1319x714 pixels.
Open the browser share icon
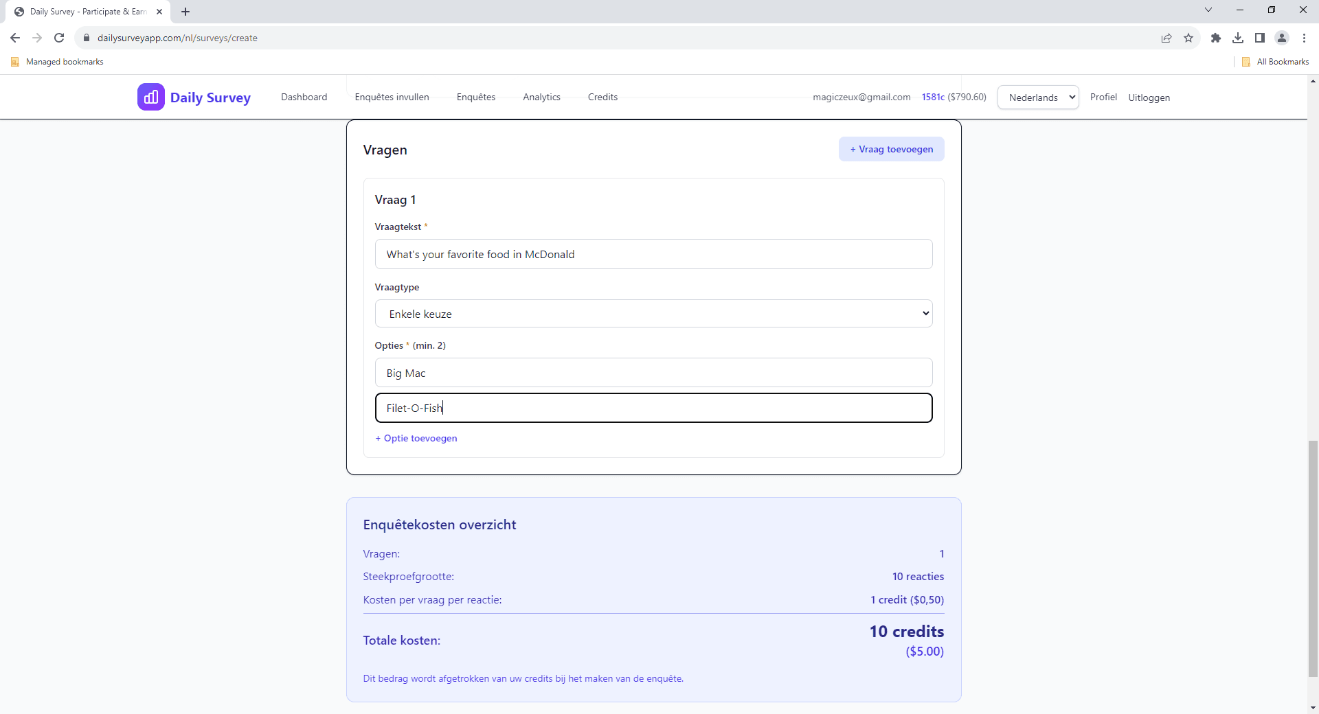[x=1166, y=38]
